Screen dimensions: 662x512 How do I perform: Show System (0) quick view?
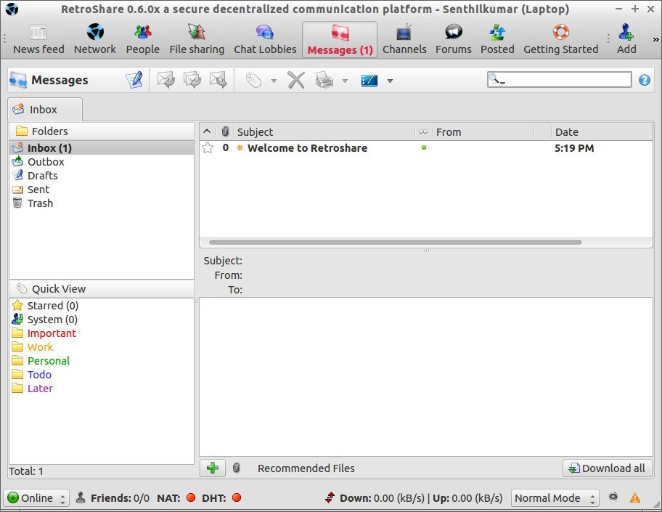[102, 320]
